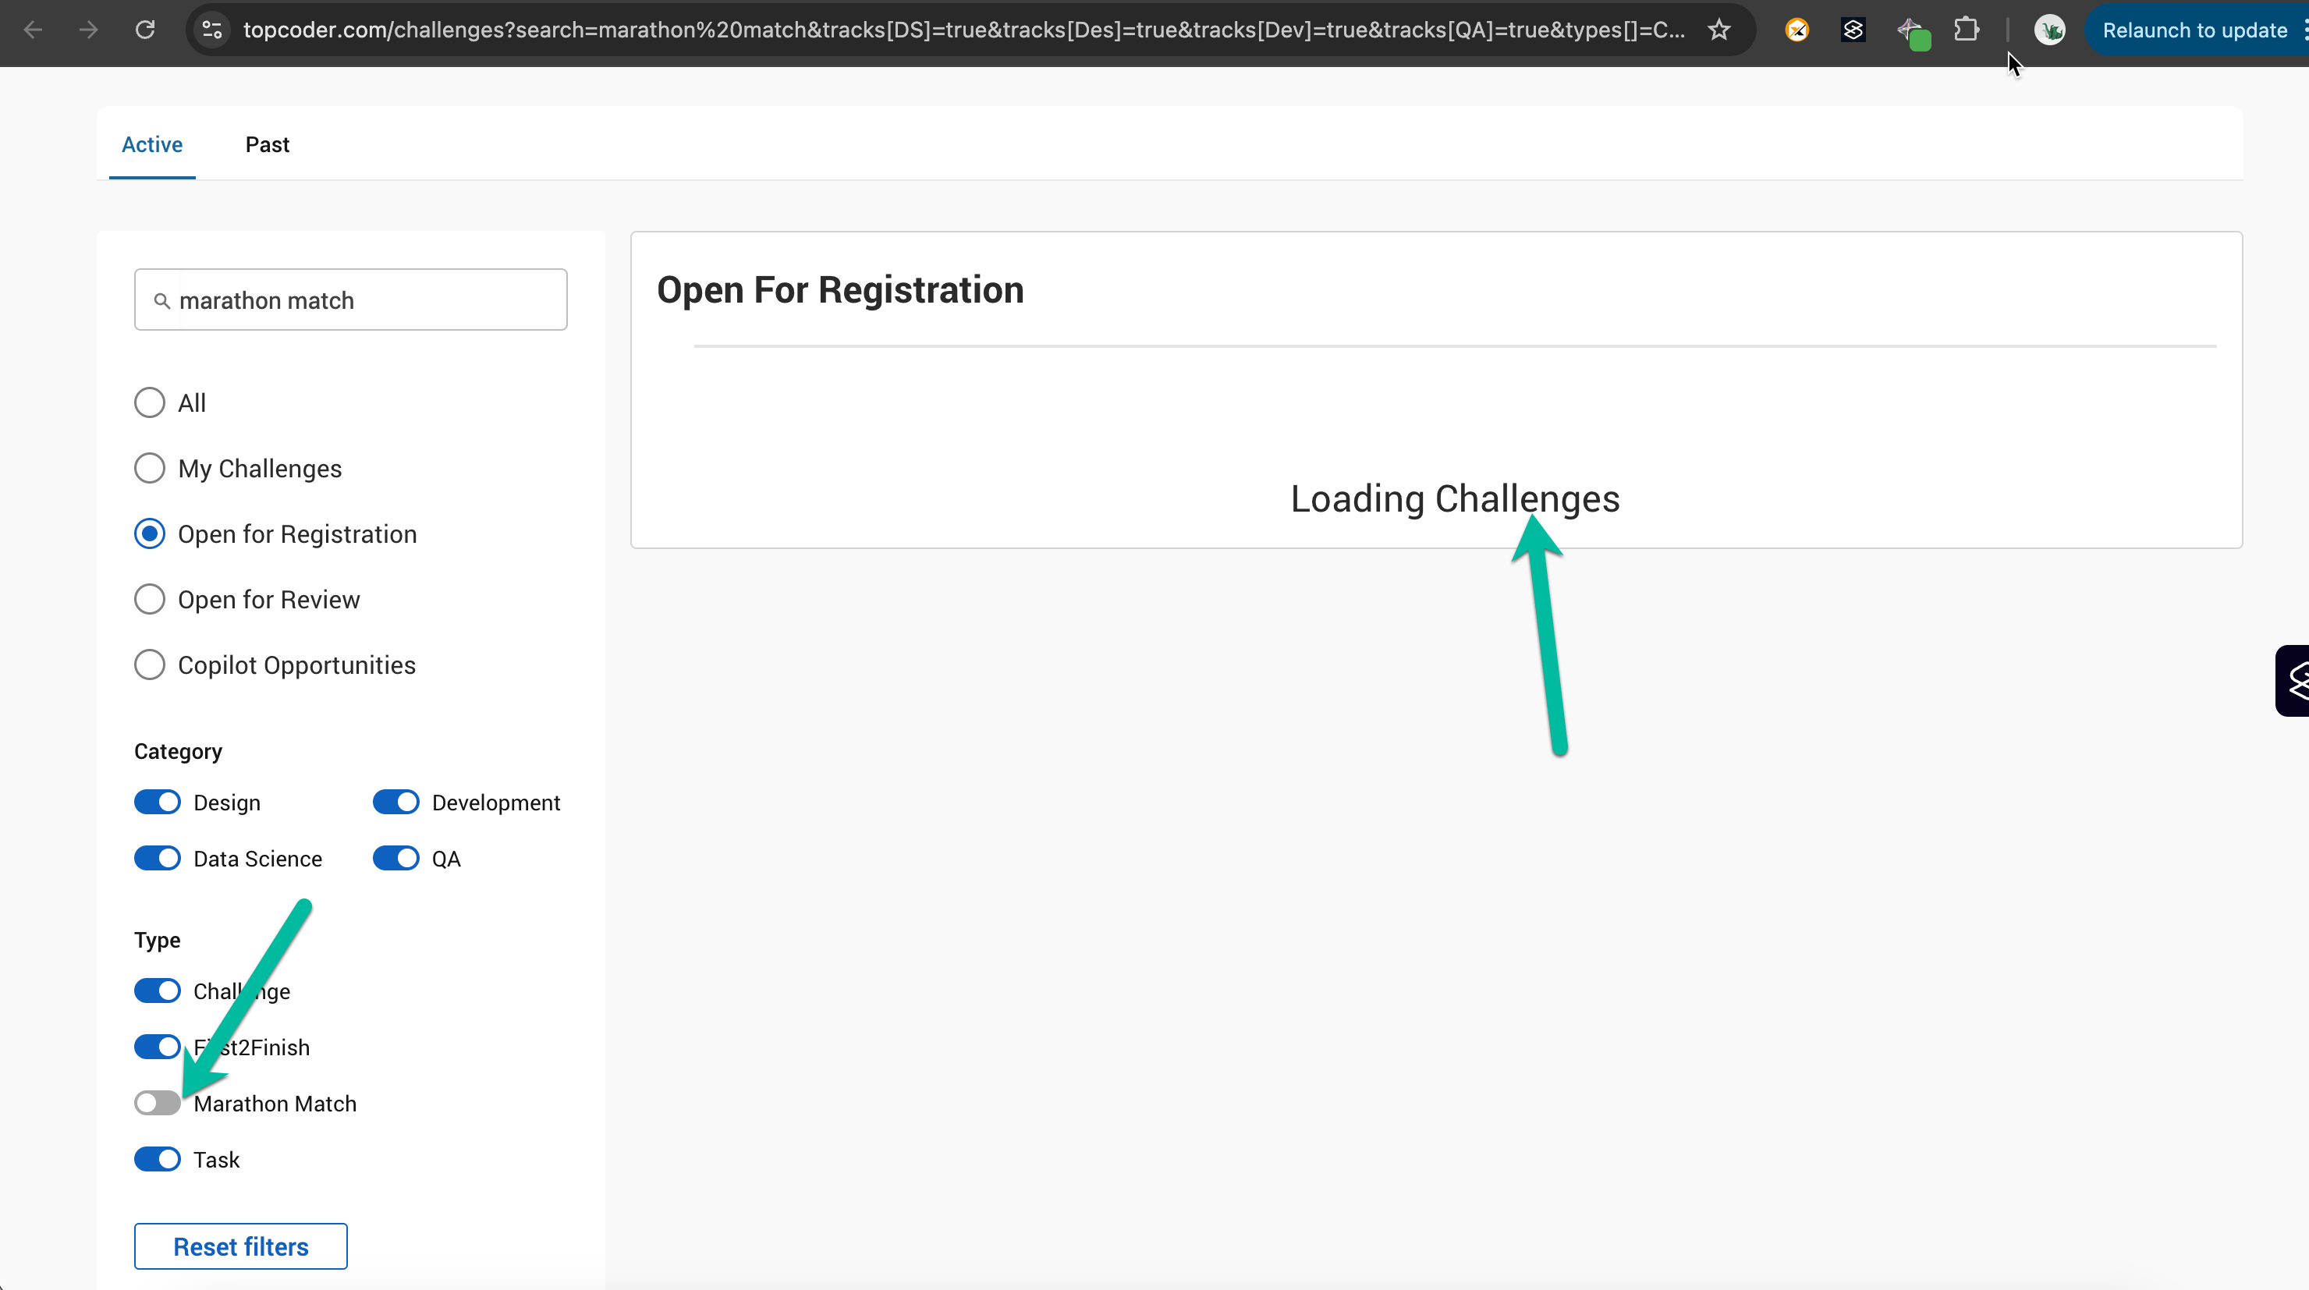
Task: Click the search magnifier icon in filter box
Action: (x=162, y=300)
